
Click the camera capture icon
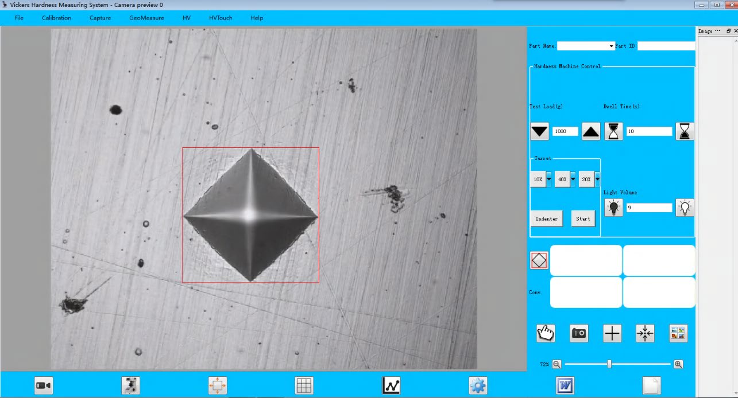pyautogui.click(x=578, y=333)
